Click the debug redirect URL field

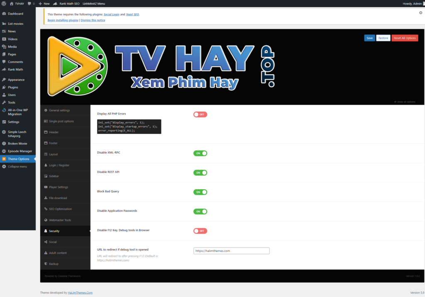click(232, 251)
